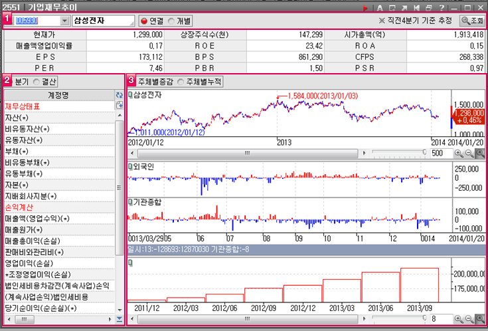This screenshot has height=331, width=488.
Task: Select the 비유동자산(*) account row
Action: click(59, 129)
